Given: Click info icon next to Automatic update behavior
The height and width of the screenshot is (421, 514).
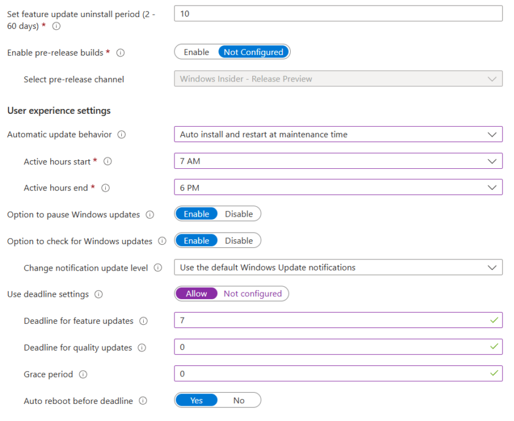Looking at the screenshot, I should pos(122,135).
